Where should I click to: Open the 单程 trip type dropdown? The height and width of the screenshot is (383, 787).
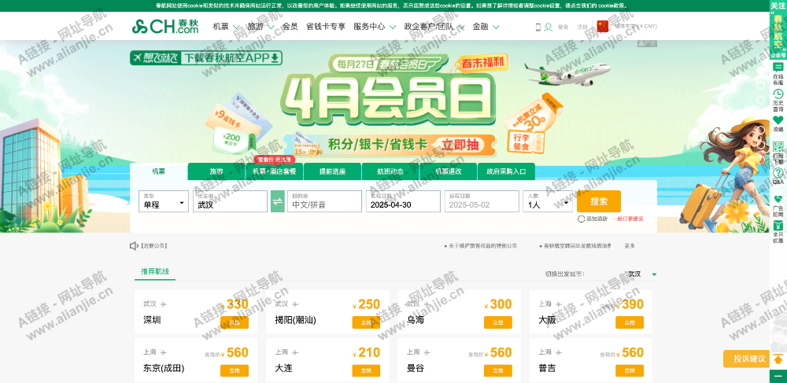164,201
